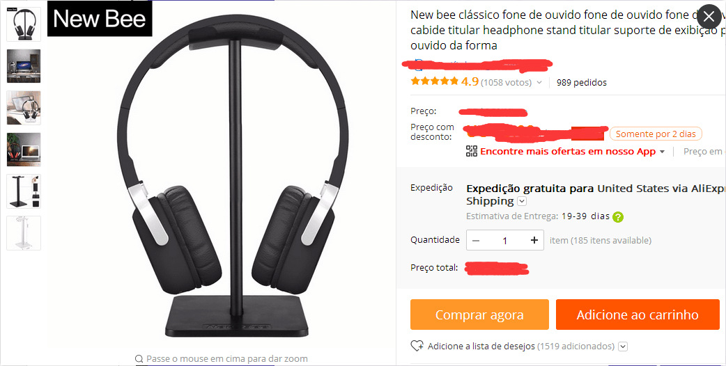Expand the votes rating dropdown arrow
This screenshot has height=366, width=726.
pyautogui.click(x=539, y=82)
